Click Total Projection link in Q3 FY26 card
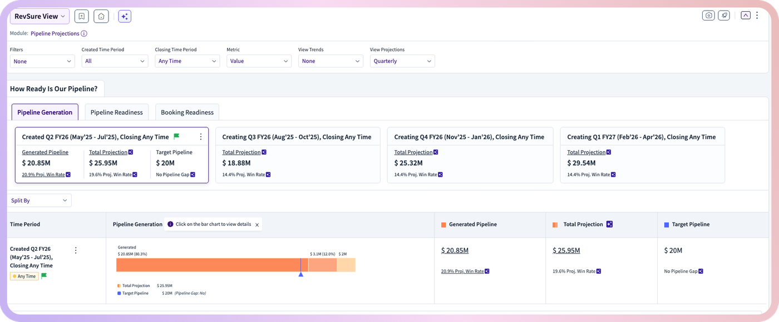 pyautogui.click(x=241, y=152)
